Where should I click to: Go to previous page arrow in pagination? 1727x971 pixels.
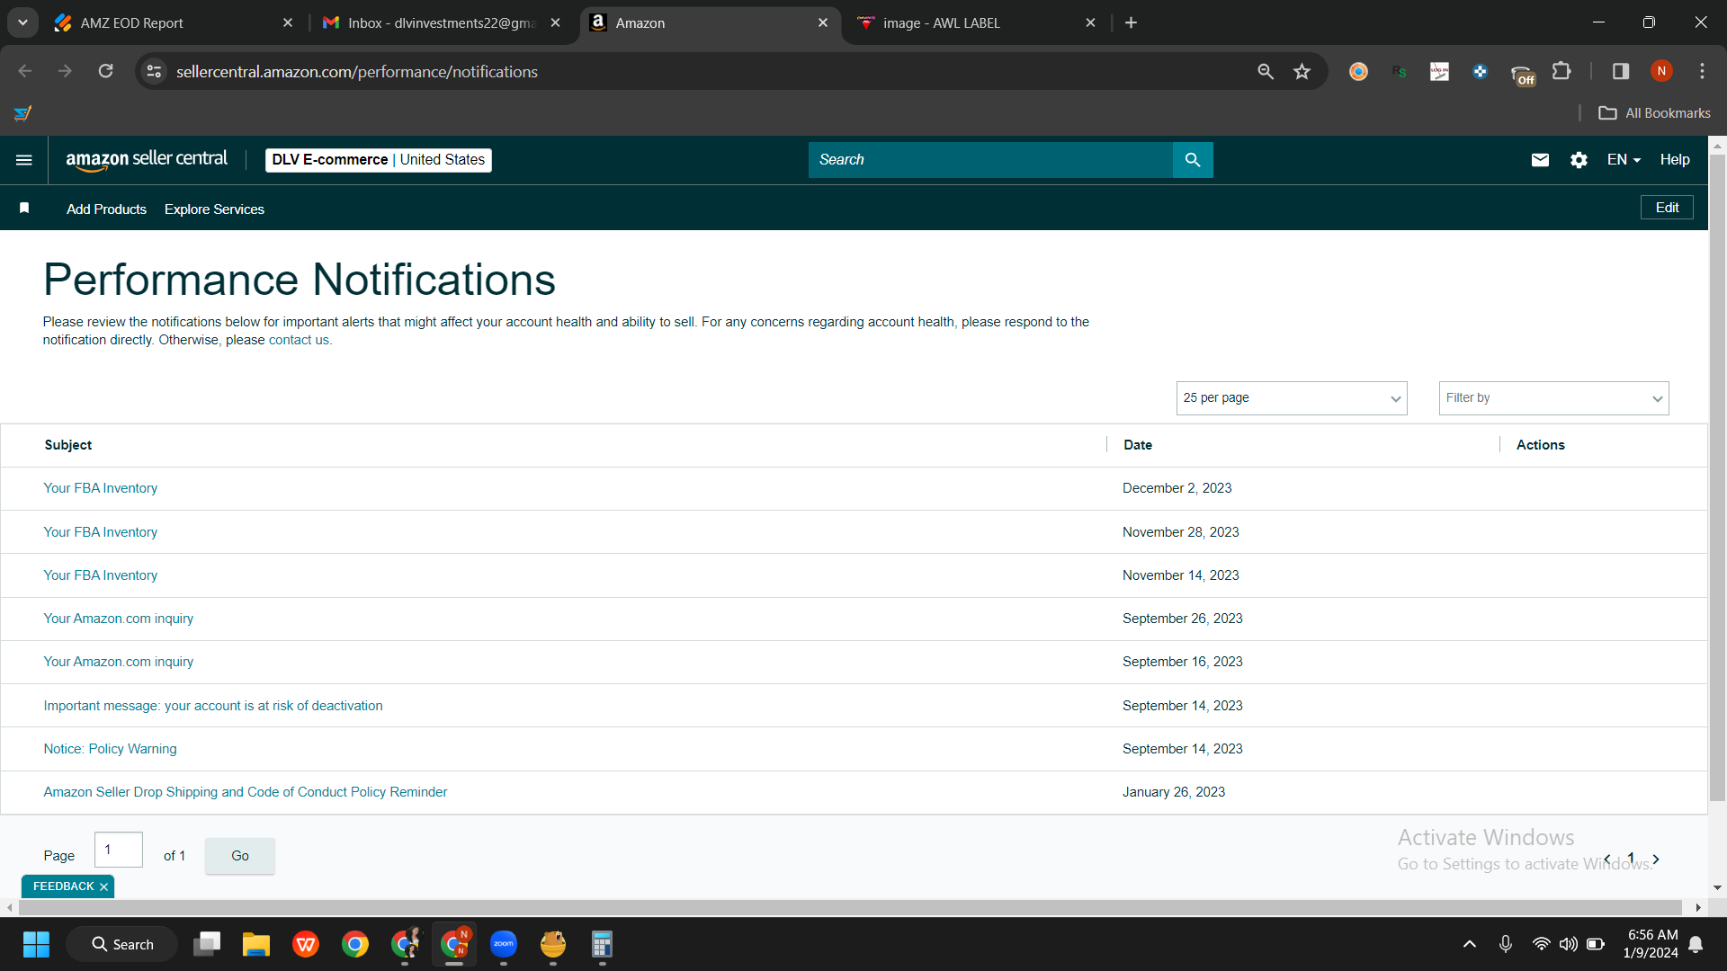(1607, 859)
